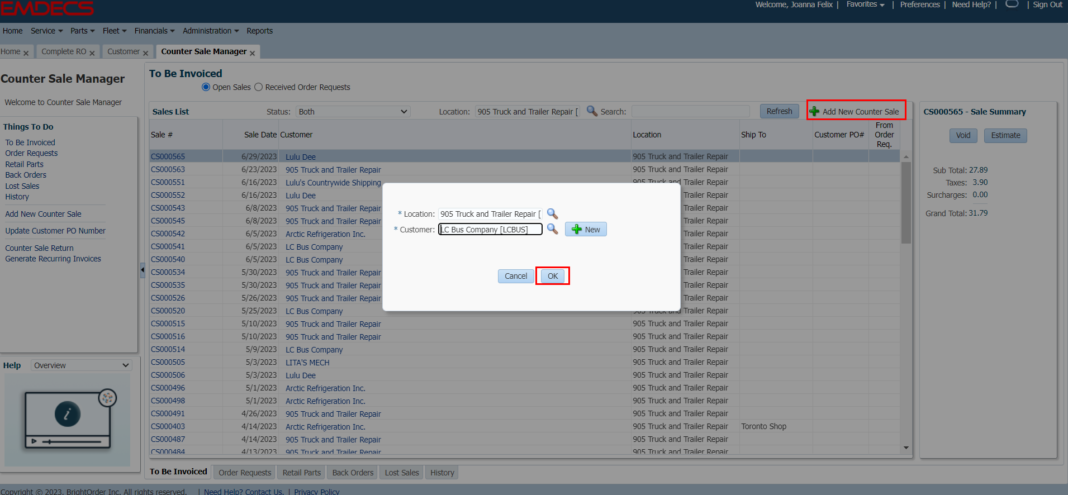1068x495 pixels.
Task: Go to Home in the menu bar
Action: [x=12, y=31]
